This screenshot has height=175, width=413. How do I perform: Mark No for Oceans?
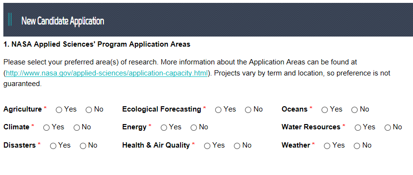[355, 110]
